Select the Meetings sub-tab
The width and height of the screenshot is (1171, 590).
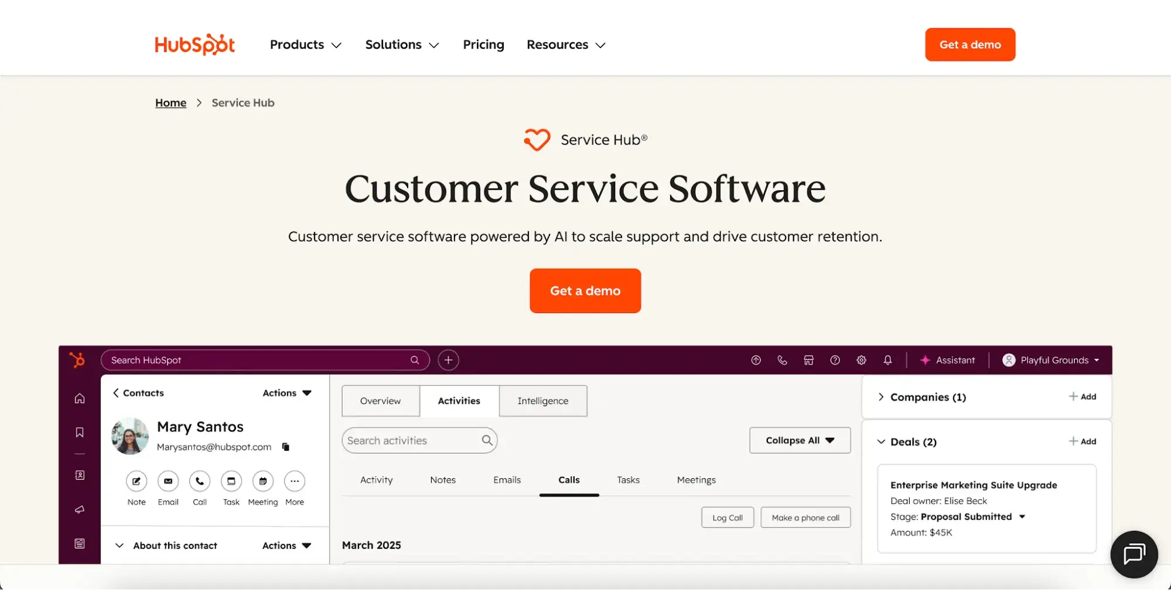tap(697, 480)
